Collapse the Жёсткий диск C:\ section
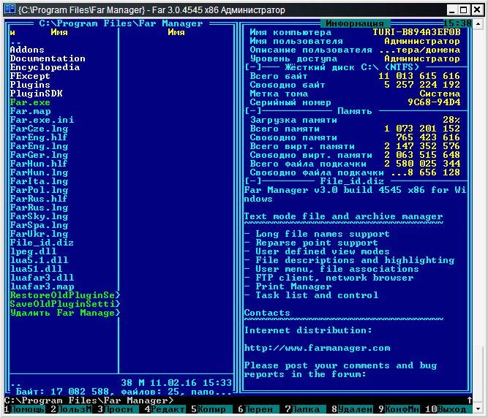This screenshot has height=418, width=488. pyautogui.click(x=253, y=67)
